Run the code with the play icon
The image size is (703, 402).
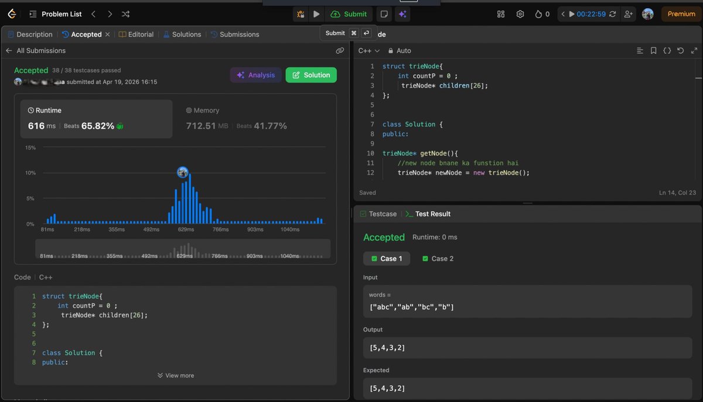click(316, 14)
